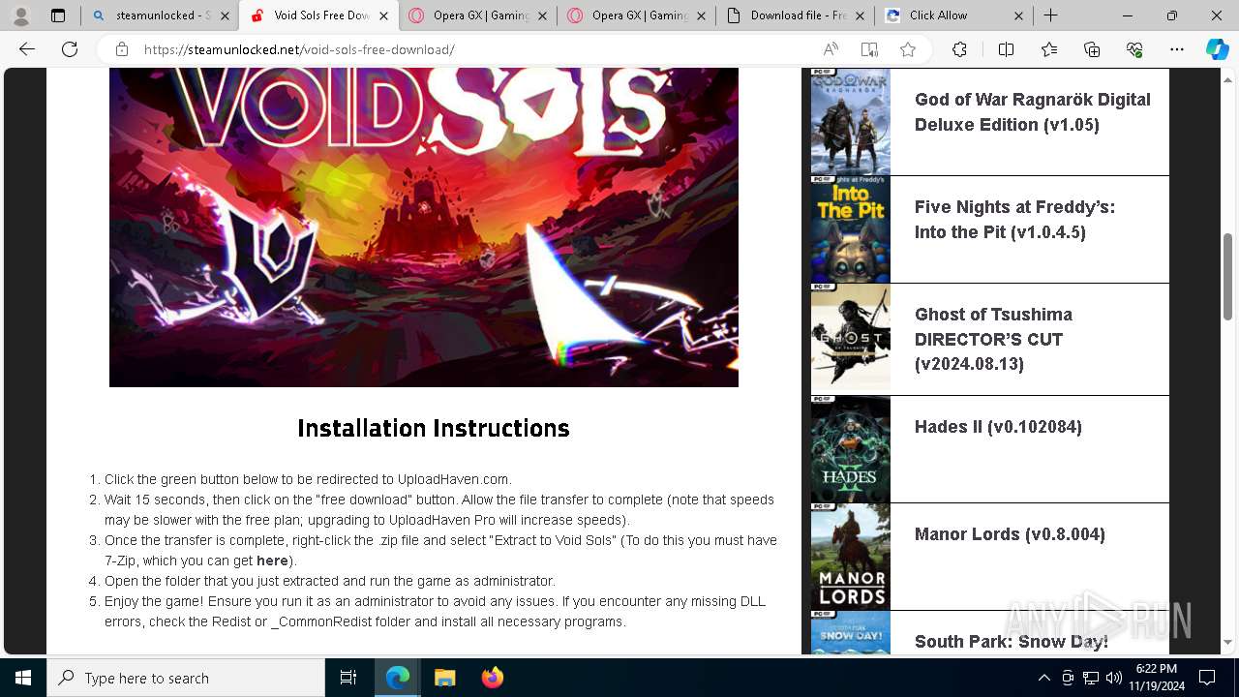This screenshot has height=697, width=1239.
Task: Open favorites list icon
Action: pos(1049,49)
